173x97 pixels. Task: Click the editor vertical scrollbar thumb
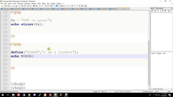point(149,63)
